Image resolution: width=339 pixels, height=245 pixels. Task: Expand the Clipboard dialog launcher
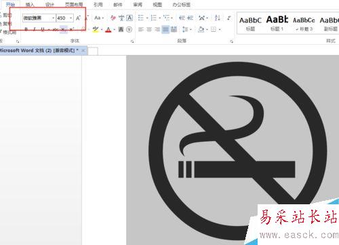click(x=18, y=41)
